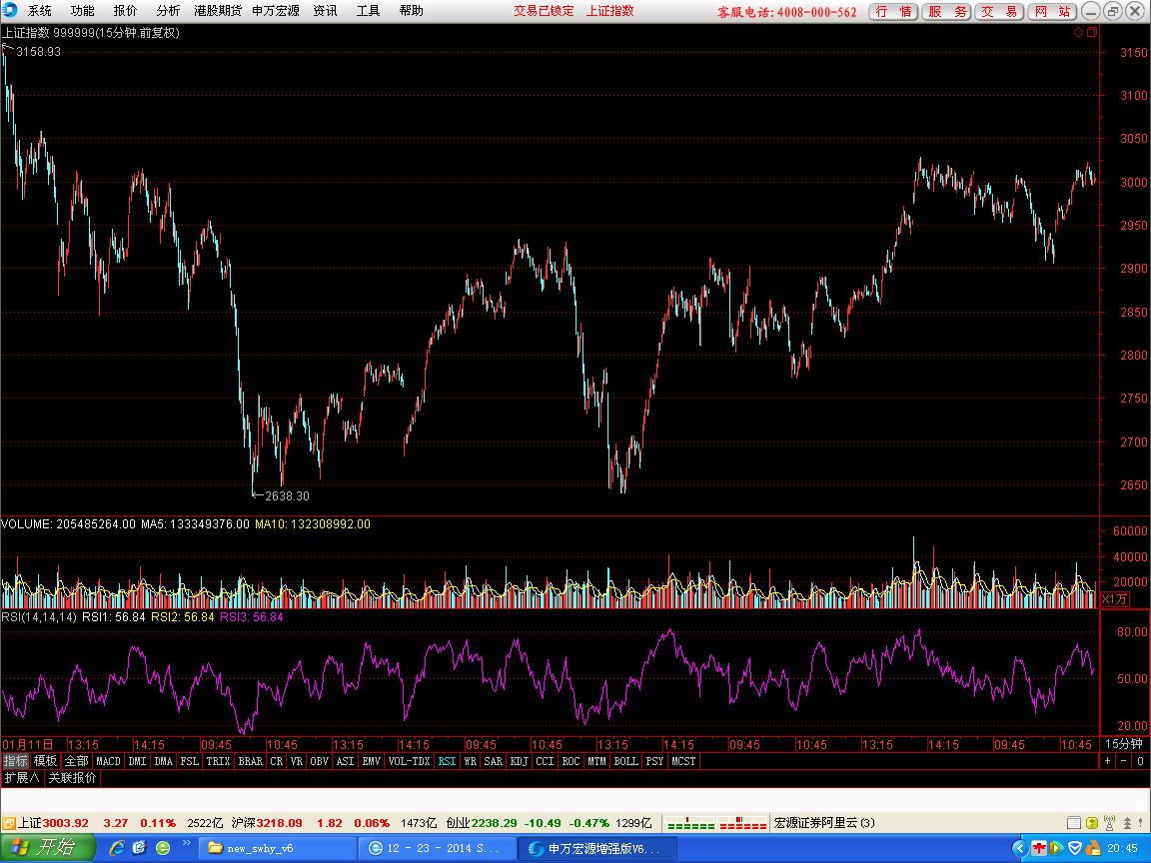
Task: Select the MTM indicator
Action: coord(596,761)
